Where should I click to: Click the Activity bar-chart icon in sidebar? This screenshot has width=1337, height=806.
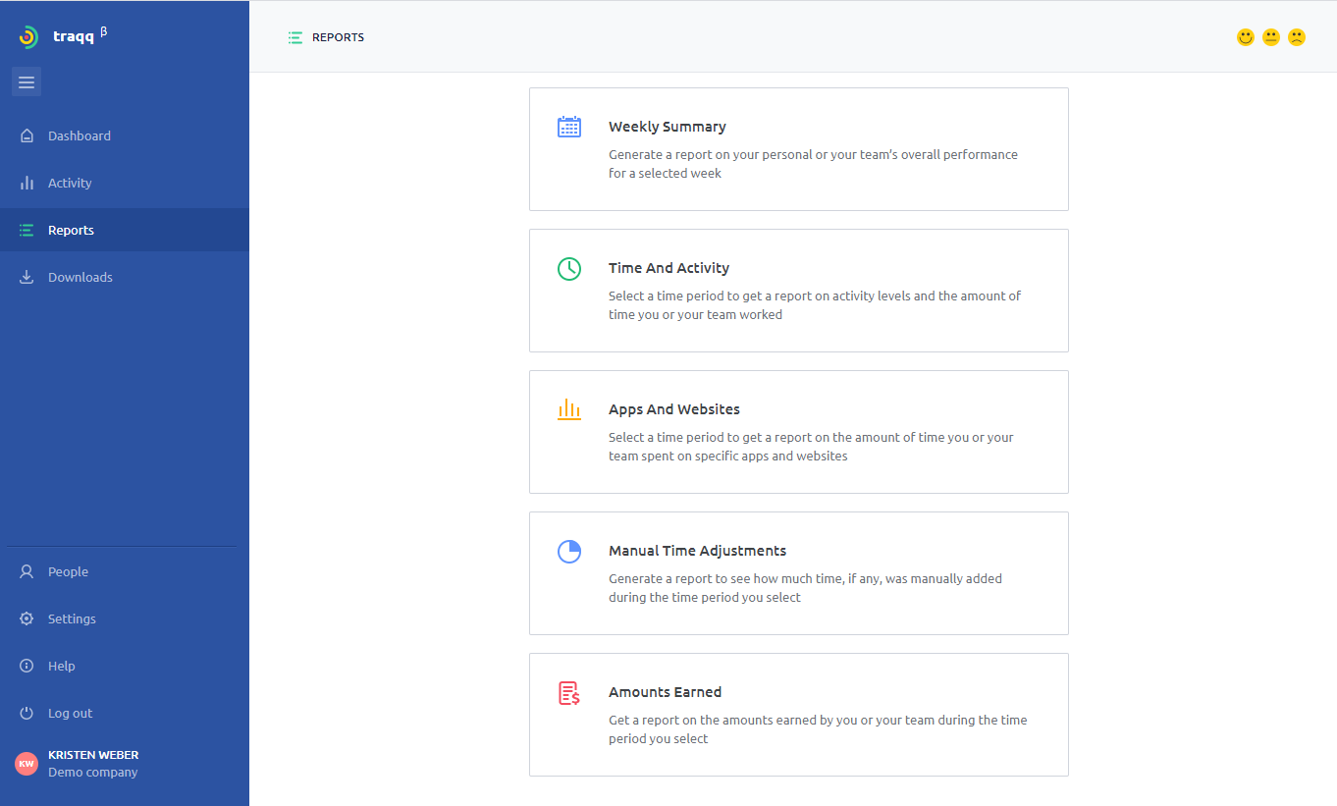(26, 183)
